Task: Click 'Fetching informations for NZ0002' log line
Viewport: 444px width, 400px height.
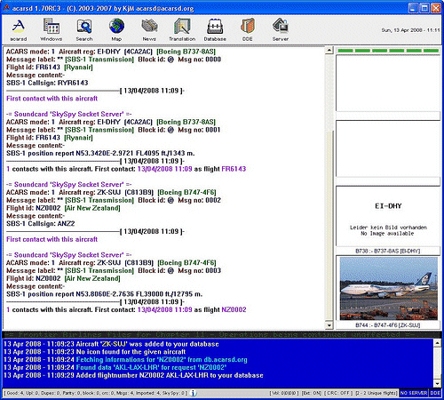Action: (x=125, y=359)
